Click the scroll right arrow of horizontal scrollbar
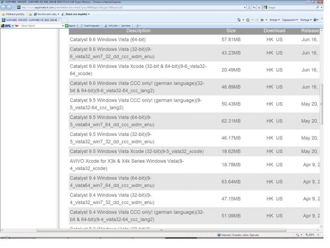 point(318,230)
